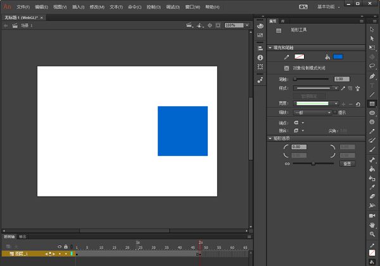Select the Pen tool

pos(372,75)
